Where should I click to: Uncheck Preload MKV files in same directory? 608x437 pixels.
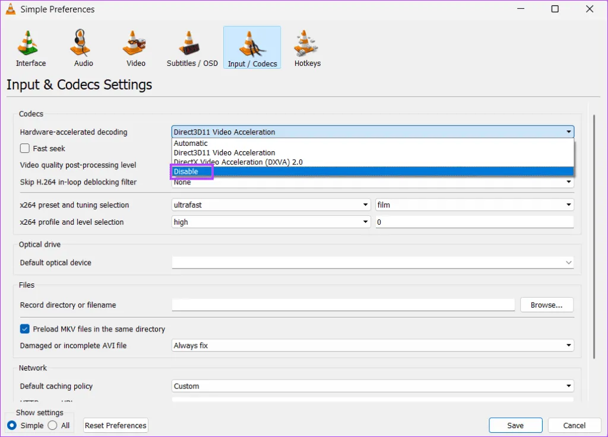[25, 329]
